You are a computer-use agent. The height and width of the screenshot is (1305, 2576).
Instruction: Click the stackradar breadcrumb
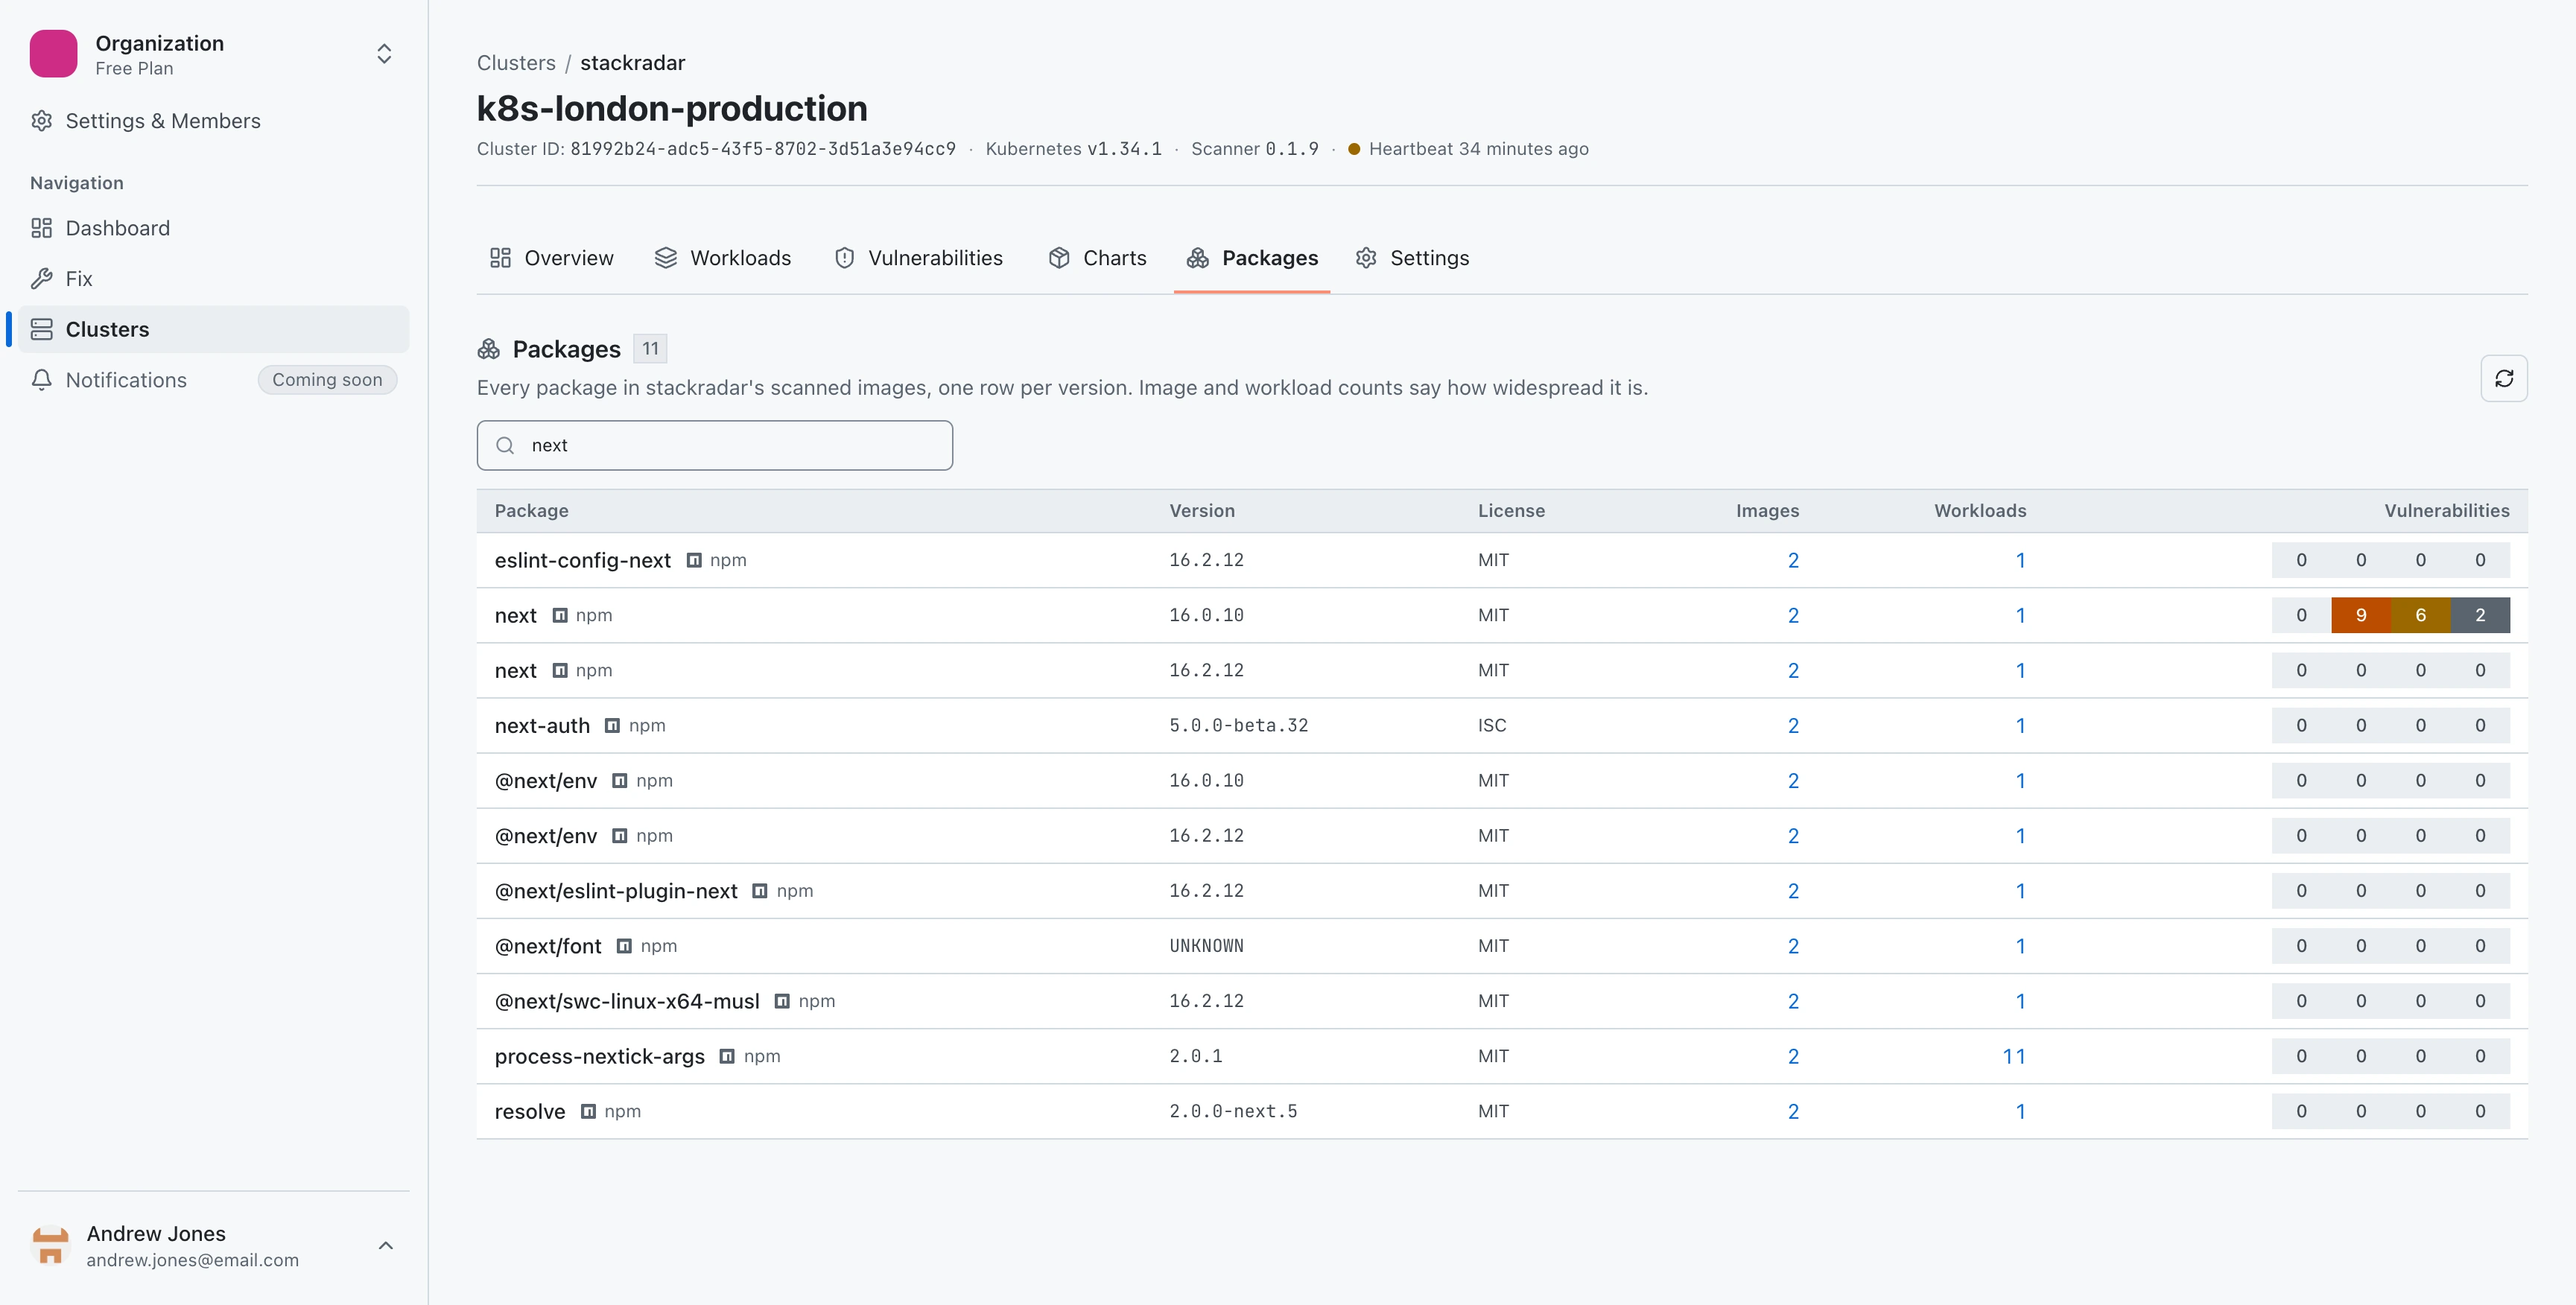[x=632, y=63]
